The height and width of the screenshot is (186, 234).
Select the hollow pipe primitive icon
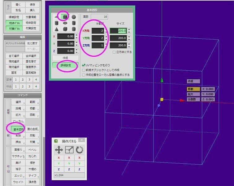(x=74, y=23)
